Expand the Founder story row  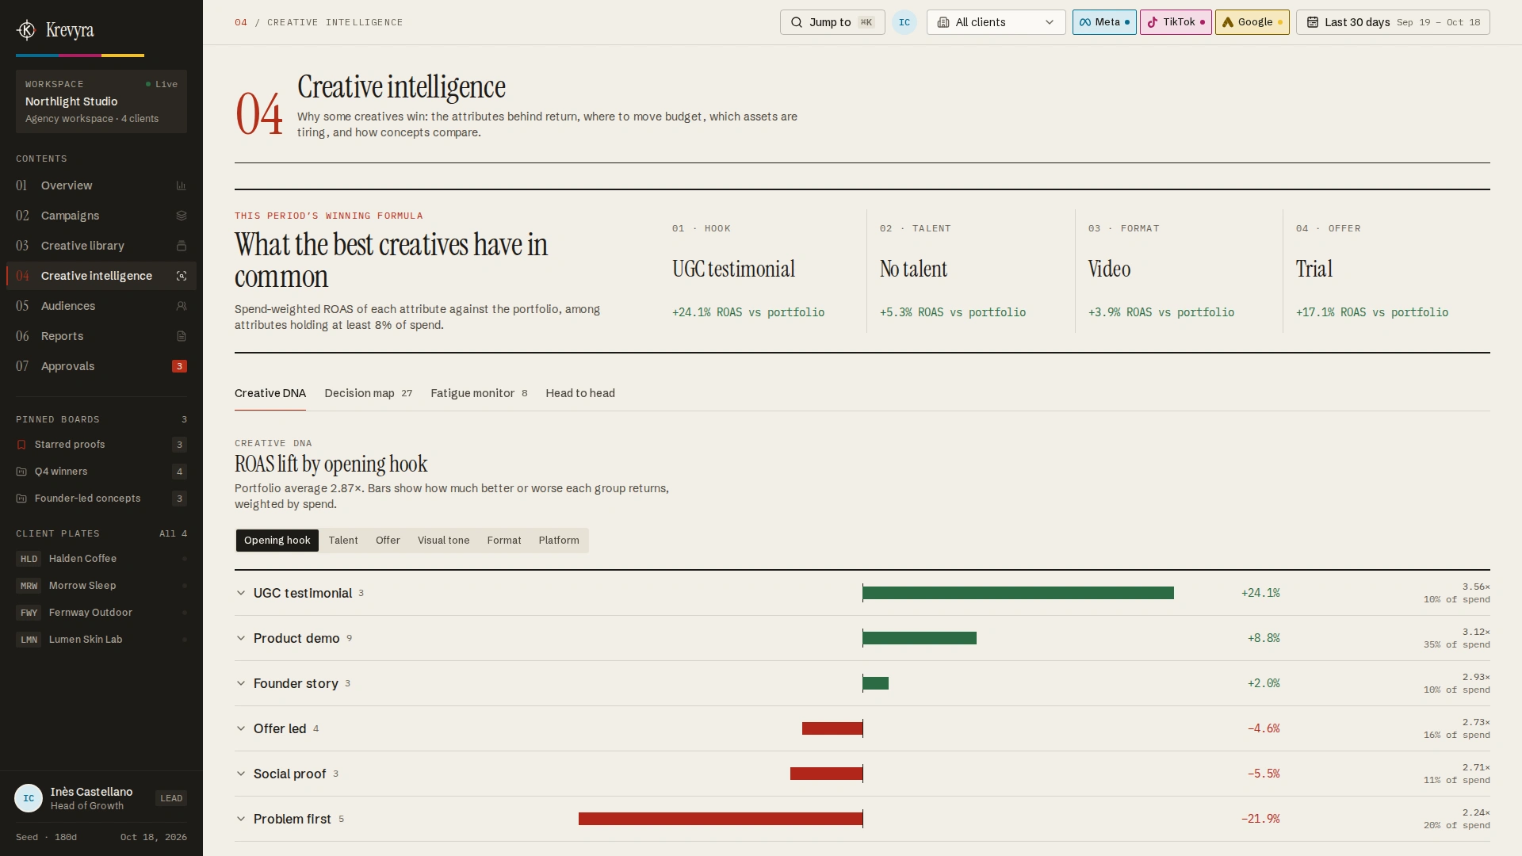point(862,683)
